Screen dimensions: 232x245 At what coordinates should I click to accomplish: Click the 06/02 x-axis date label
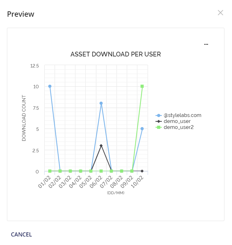coord(96,183)
